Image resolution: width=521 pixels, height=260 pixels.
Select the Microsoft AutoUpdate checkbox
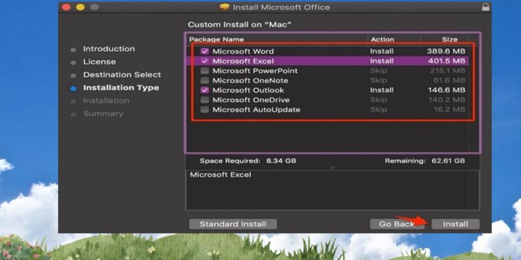click(204, 109)
